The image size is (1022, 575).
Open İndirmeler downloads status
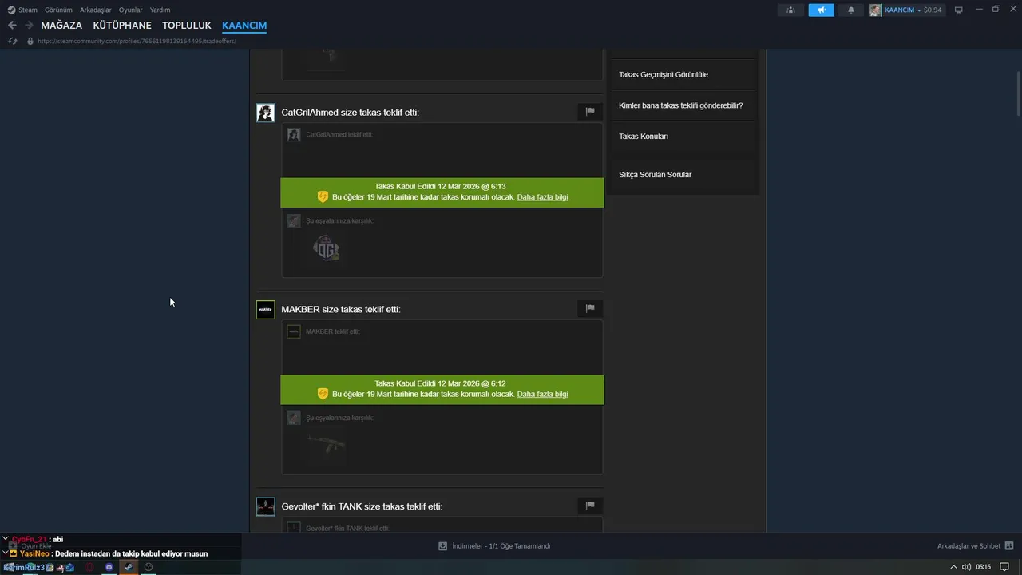[x=501, y=546]
